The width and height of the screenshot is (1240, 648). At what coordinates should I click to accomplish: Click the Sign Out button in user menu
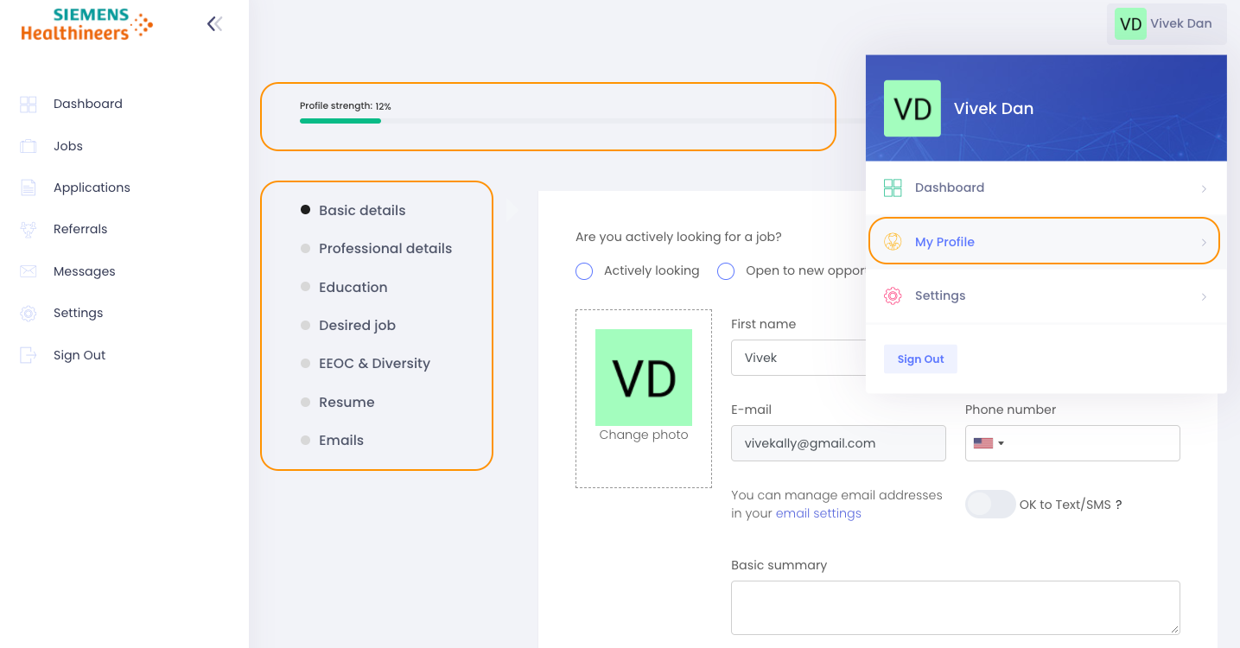click(920, 359)
